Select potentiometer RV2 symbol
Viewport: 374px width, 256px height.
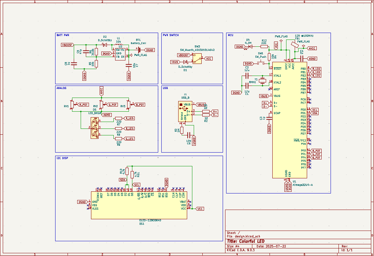click(101, 104)
